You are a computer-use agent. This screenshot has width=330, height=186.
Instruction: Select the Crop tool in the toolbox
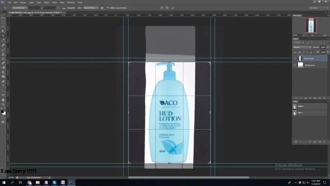click(x=3, y=36)
